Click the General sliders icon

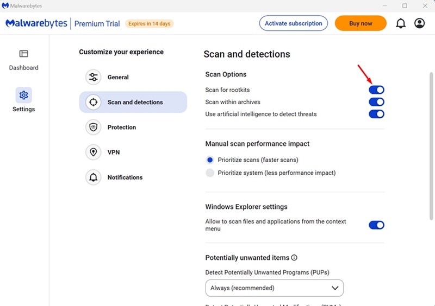(94, 77)
